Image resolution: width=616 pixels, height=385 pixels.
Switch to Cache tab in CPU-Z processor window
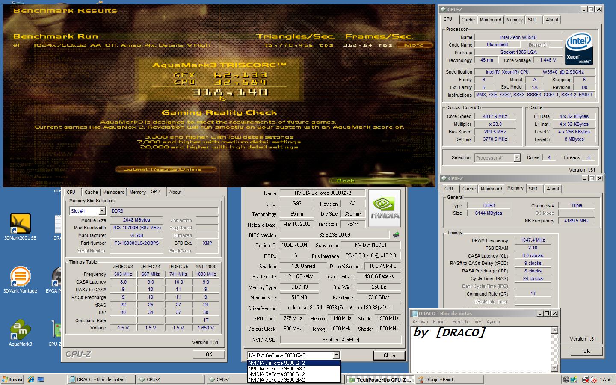point(468,20)
